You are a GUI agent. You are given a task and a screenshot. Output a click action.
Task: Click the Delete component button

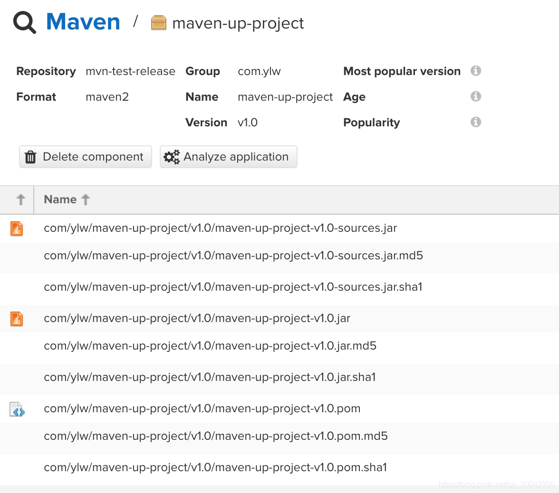pyautogui.click(x=86, y=157)
